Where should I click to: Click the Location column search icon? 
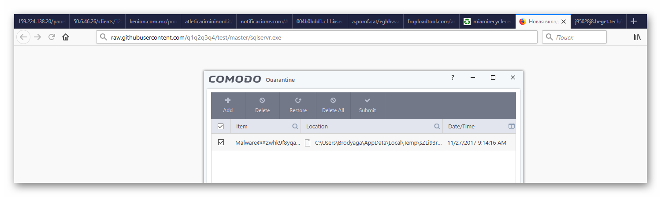(437, 126)
